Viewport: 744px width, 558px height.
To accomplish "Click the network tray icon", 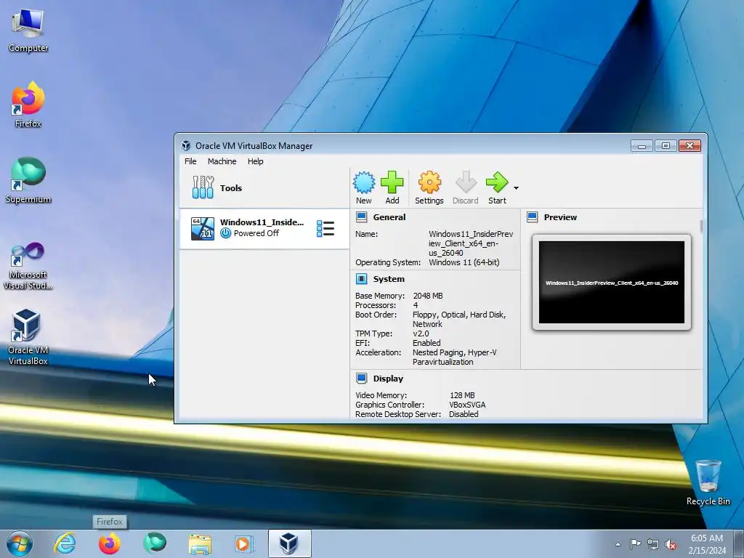I will pyautogui.click(x=653, y=544).
